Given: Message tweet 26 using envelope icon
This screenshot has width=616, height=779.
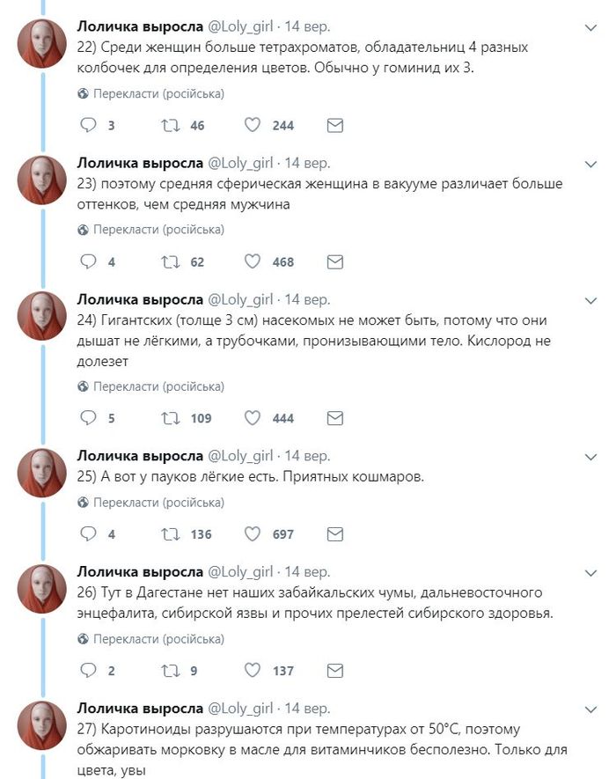Looking at the screenshot, I should (334, 671).
